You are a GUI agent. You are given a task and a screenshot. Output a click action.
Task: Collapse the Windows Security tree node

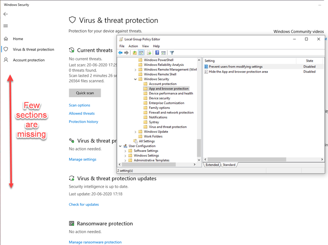coord(135,79)
